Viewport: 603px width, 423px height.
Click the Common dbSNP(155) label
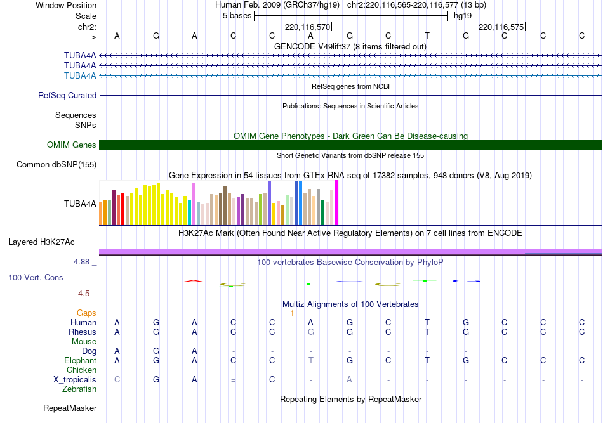tap(56, 164)
